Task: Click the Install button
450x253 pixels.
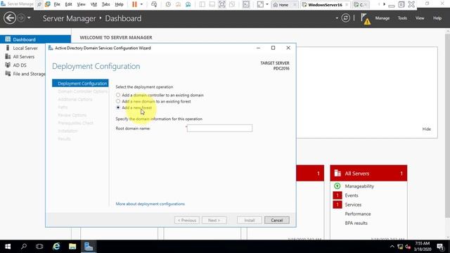Action: (x=250, y=220)
